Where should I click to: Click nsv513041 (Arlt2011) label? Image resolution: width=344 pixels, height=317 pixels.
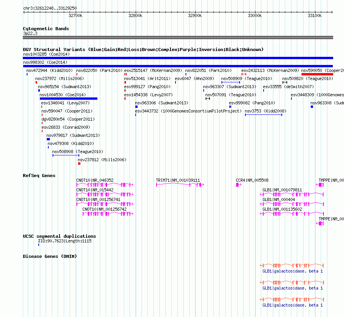147,78
